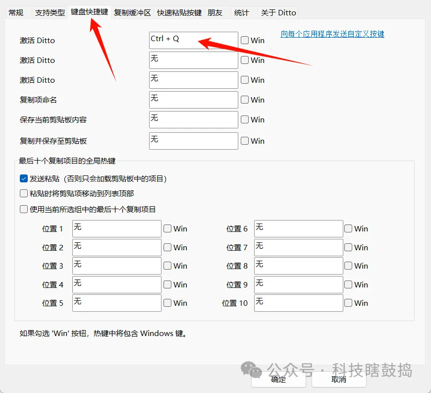Select the 键盘快捷键 tab
Viewport: 431px width, 393px height.
coord(89,12)
